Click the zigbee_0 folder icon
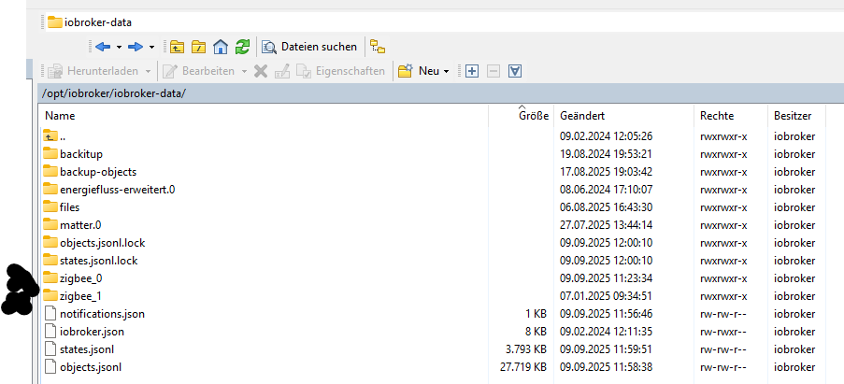Screen dimensions: 844x384 (50, 278)
